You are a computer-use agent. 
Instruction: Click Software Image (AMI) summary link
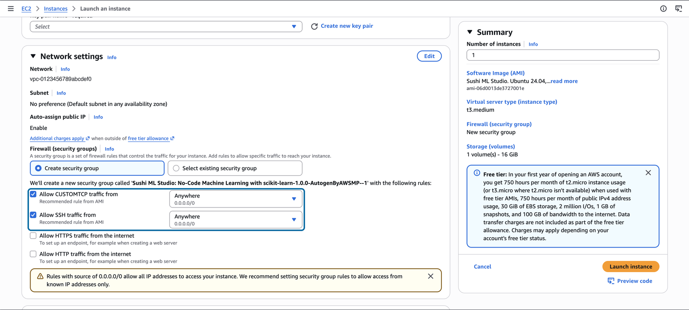click(496, 73)
